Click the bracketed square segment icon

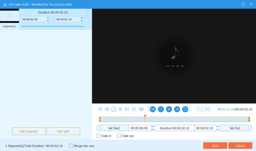click(x=207, y=109)
